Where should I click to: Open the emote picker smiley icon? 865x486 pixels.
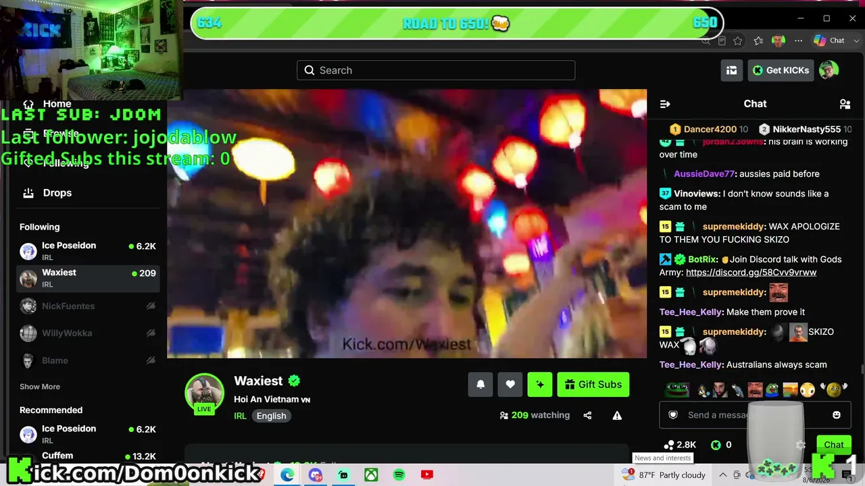pos(837,415)
